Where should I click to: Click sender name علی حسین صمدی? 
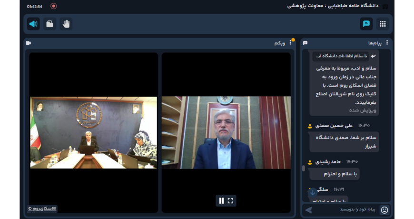334,126
